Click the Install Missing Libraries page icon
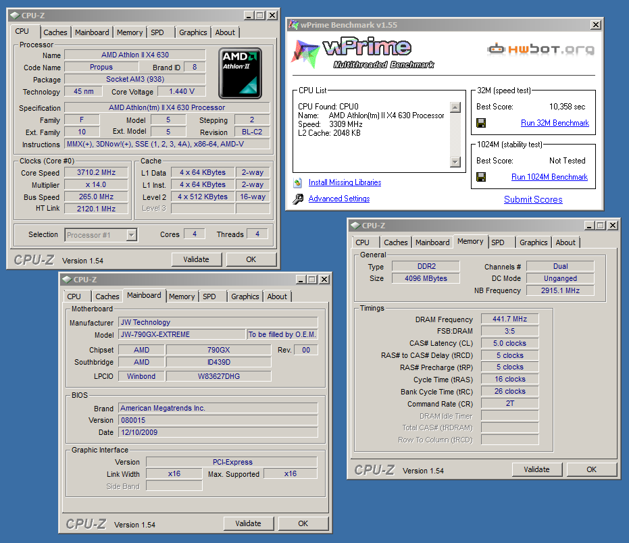Screen dimensions: 629x543 (x=298, y=183)
